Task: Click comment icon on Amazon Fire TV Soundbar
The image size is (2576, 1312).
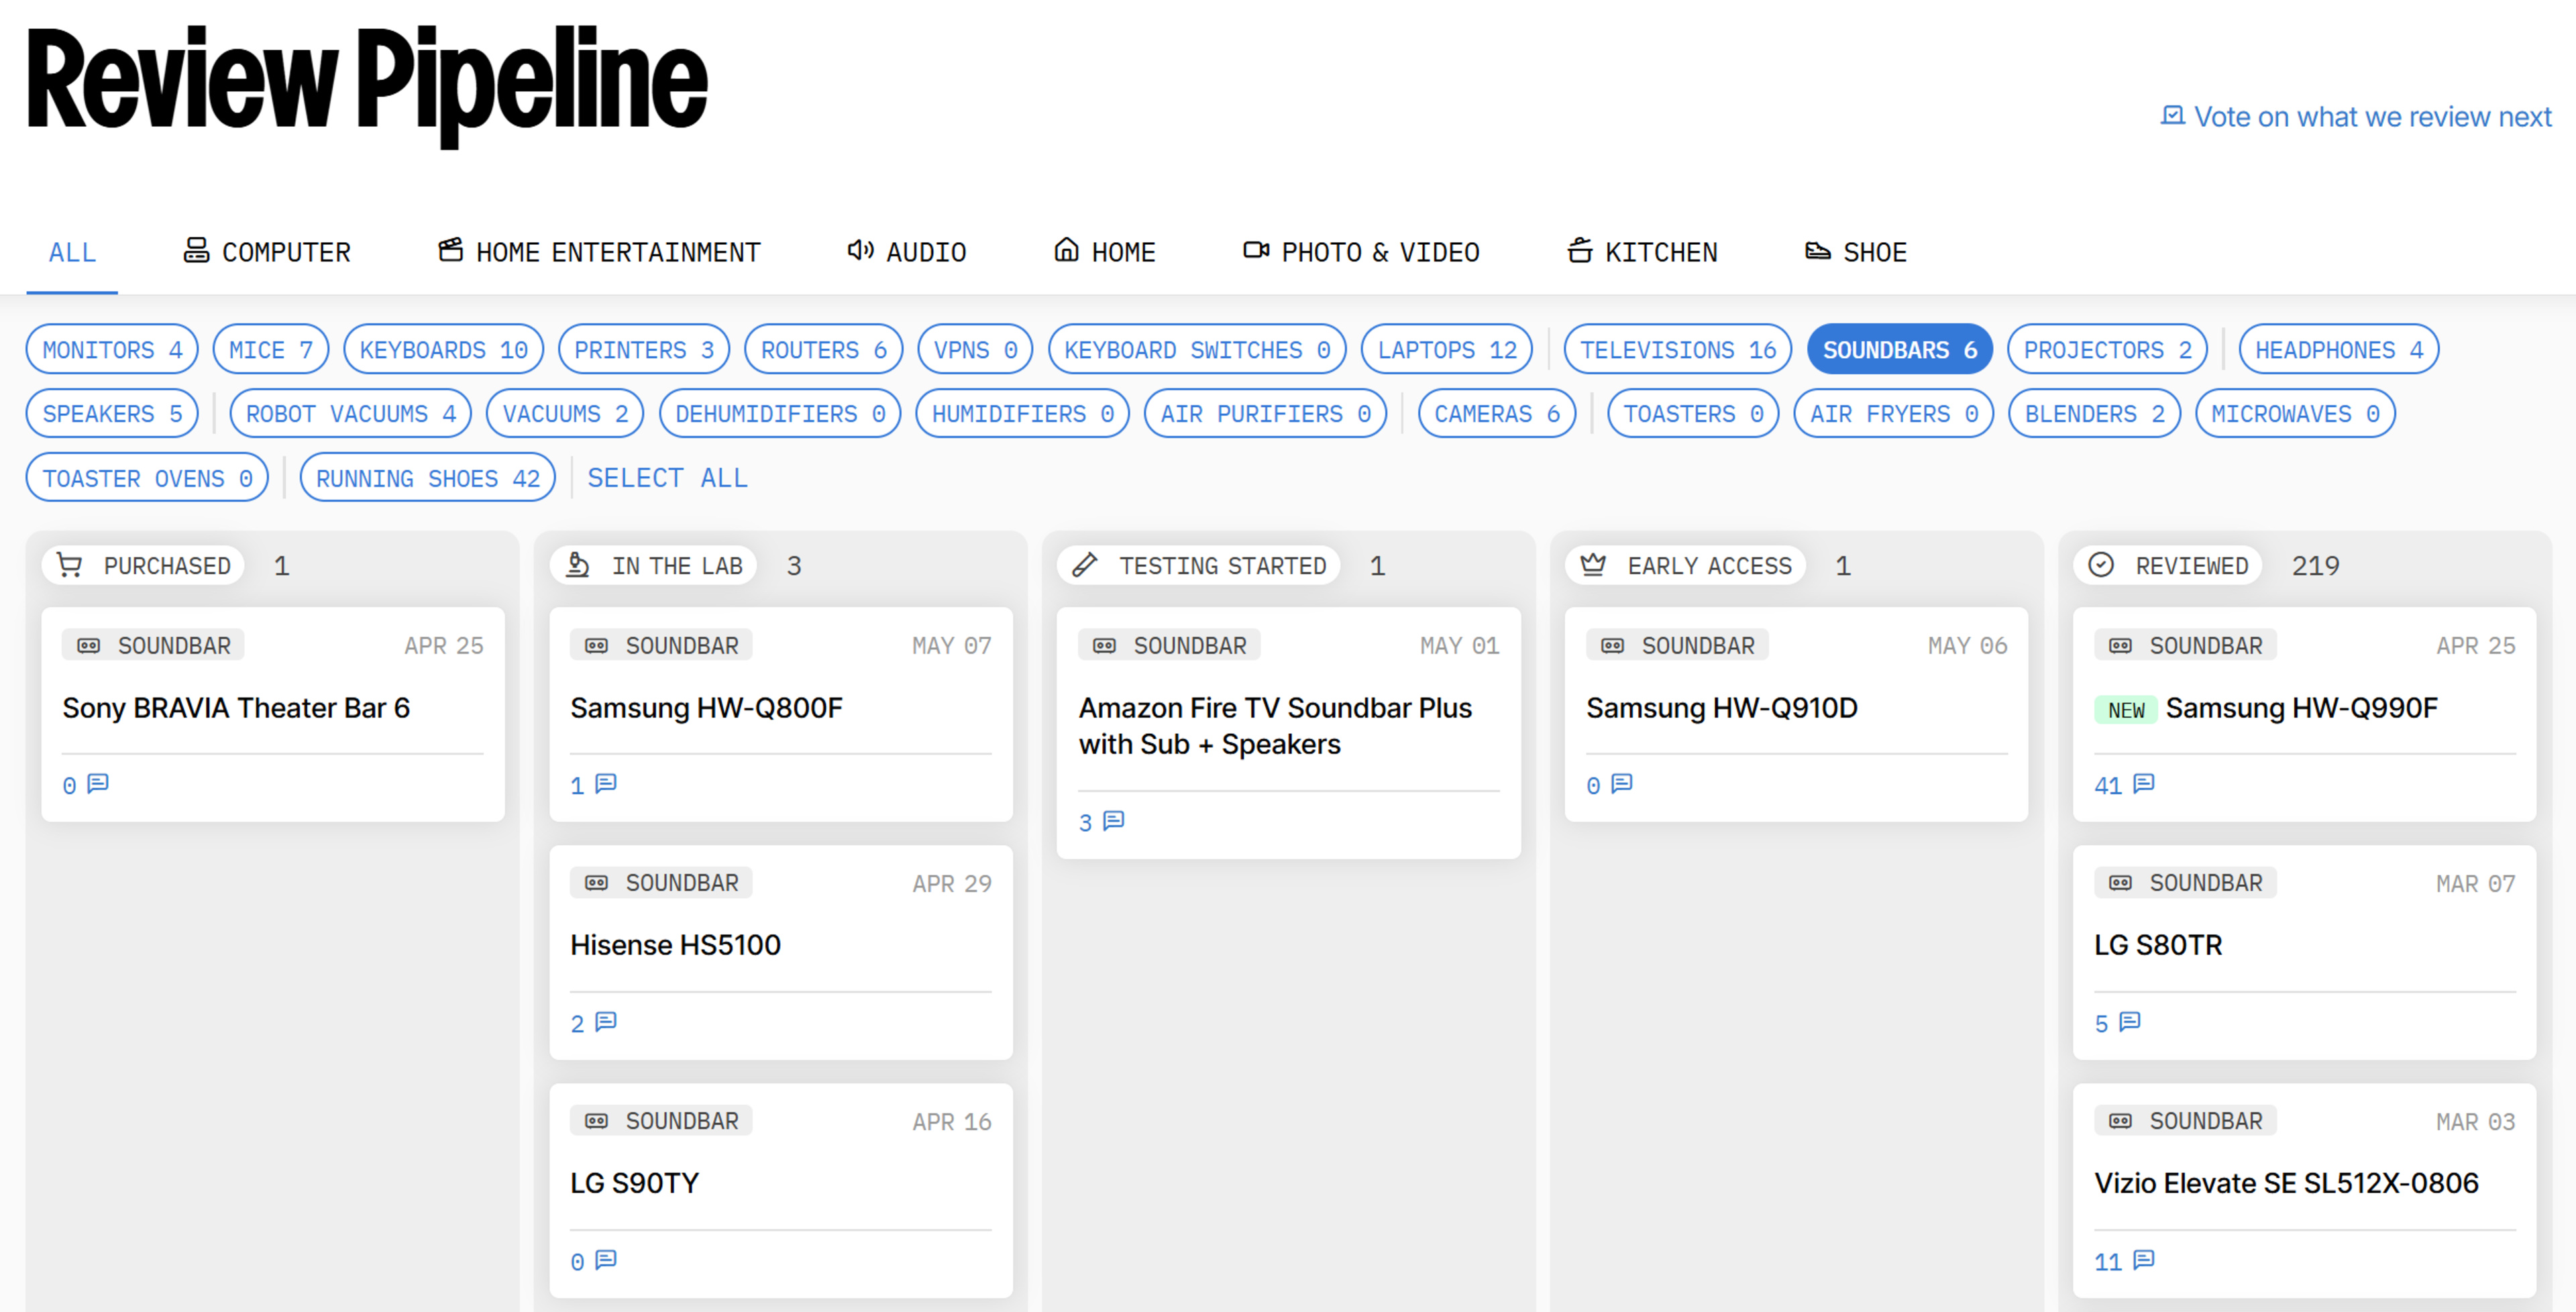Action: 1113,821
